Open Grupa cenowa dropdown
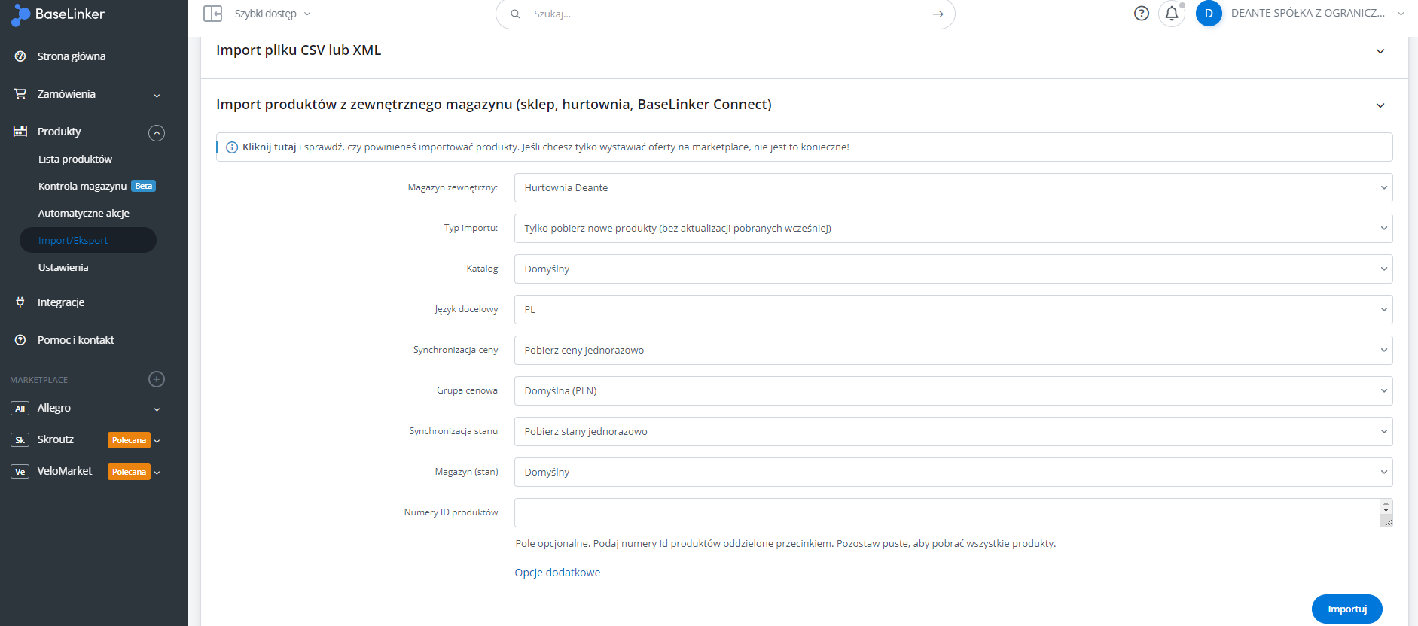 pyautogui.click(x=953, y=390)
